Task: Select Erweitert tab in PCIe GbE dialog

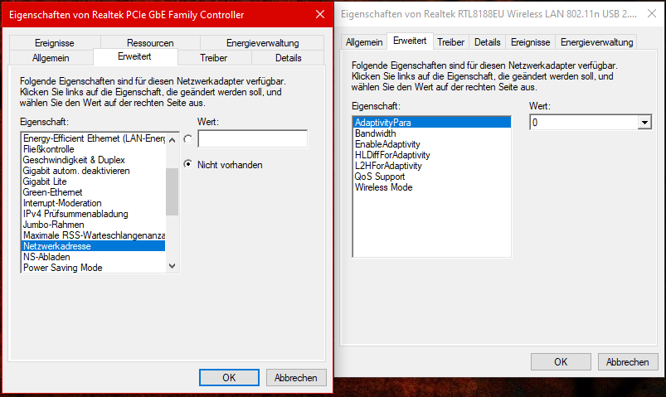Action: click(x=134, y=56)
